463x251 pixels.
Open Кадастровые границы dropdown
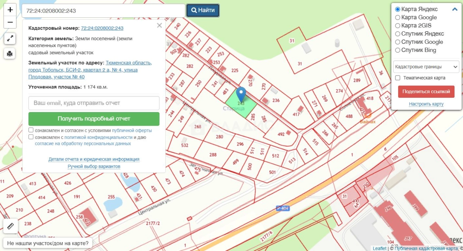pos(426,67)
